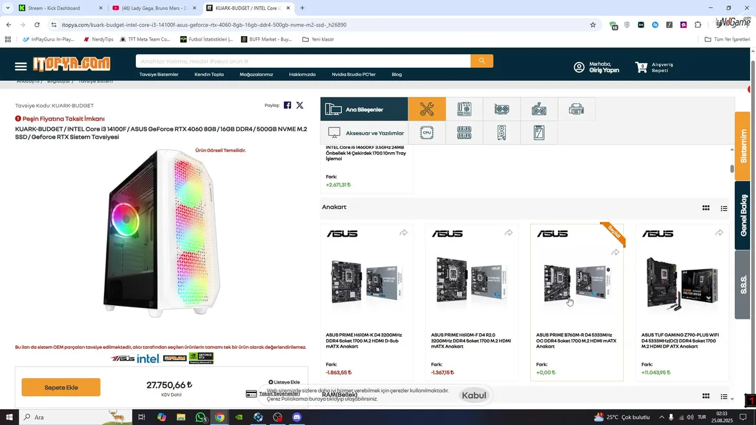Switch Anakart section to grid view
This screenshot has height=425, width=756.
point(706,208)
